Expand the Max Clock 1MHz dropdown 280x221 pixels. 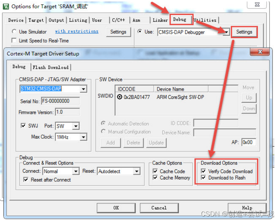pyautogui.click(x=83, y=137)
